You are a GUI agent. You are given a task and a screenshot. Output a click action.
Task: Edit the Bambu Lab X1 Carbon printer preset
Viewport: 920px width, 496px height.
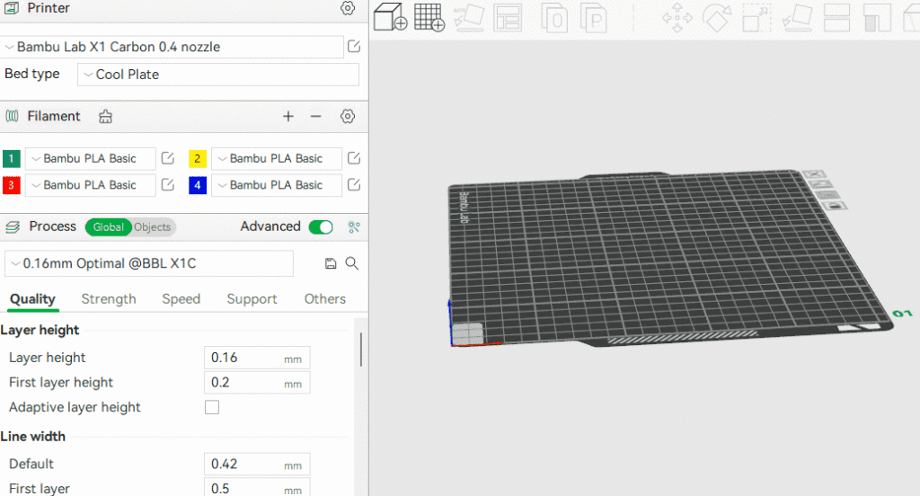pyautogui.click(x=354, y=47)
